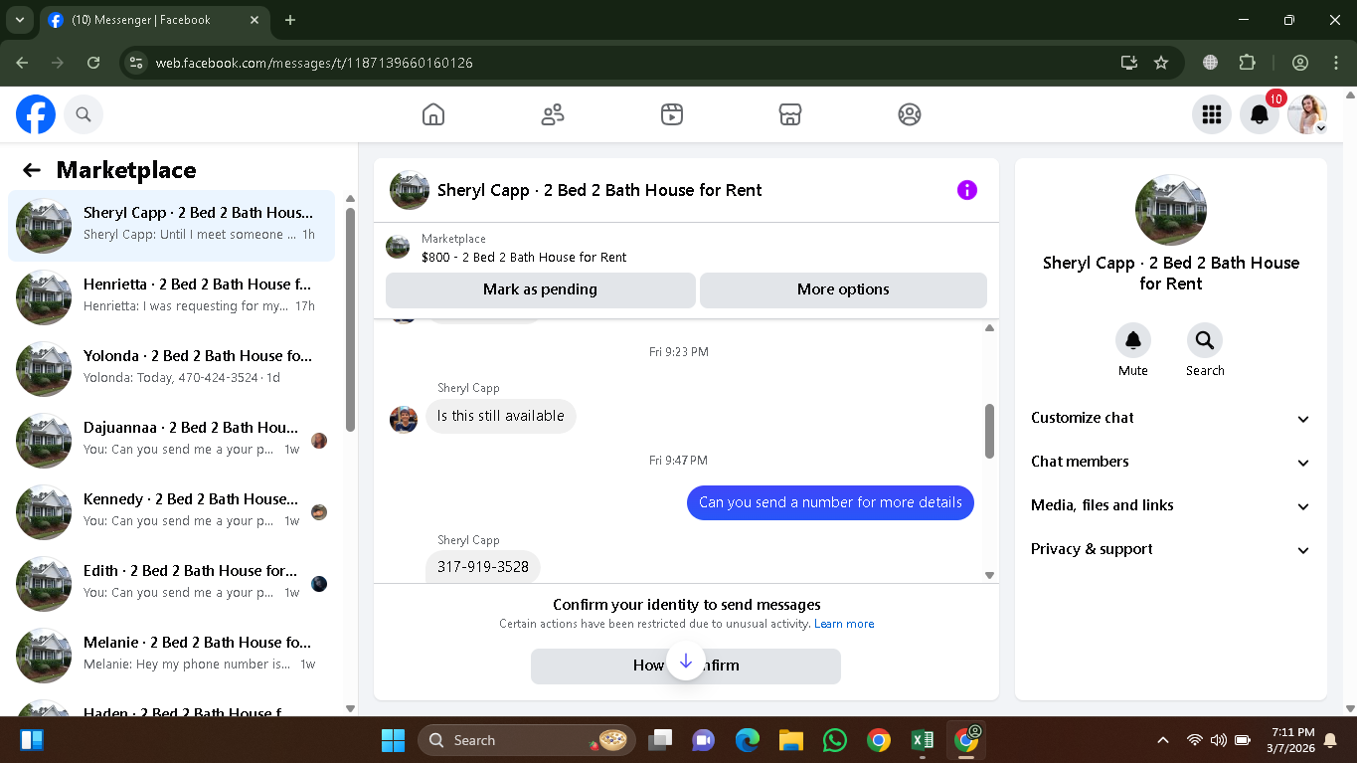Expand the Customize chat section

[x=1170, y=418]
